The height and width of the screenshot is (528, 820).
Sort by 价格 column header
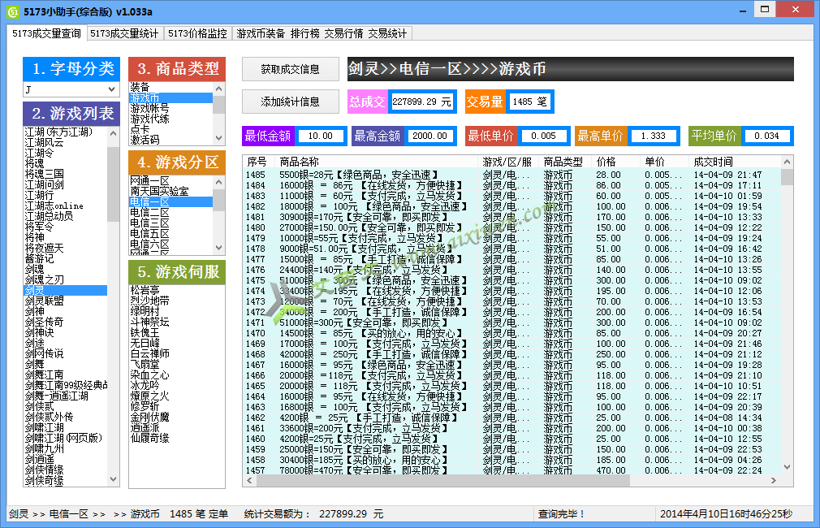click(x=616, y=162)
